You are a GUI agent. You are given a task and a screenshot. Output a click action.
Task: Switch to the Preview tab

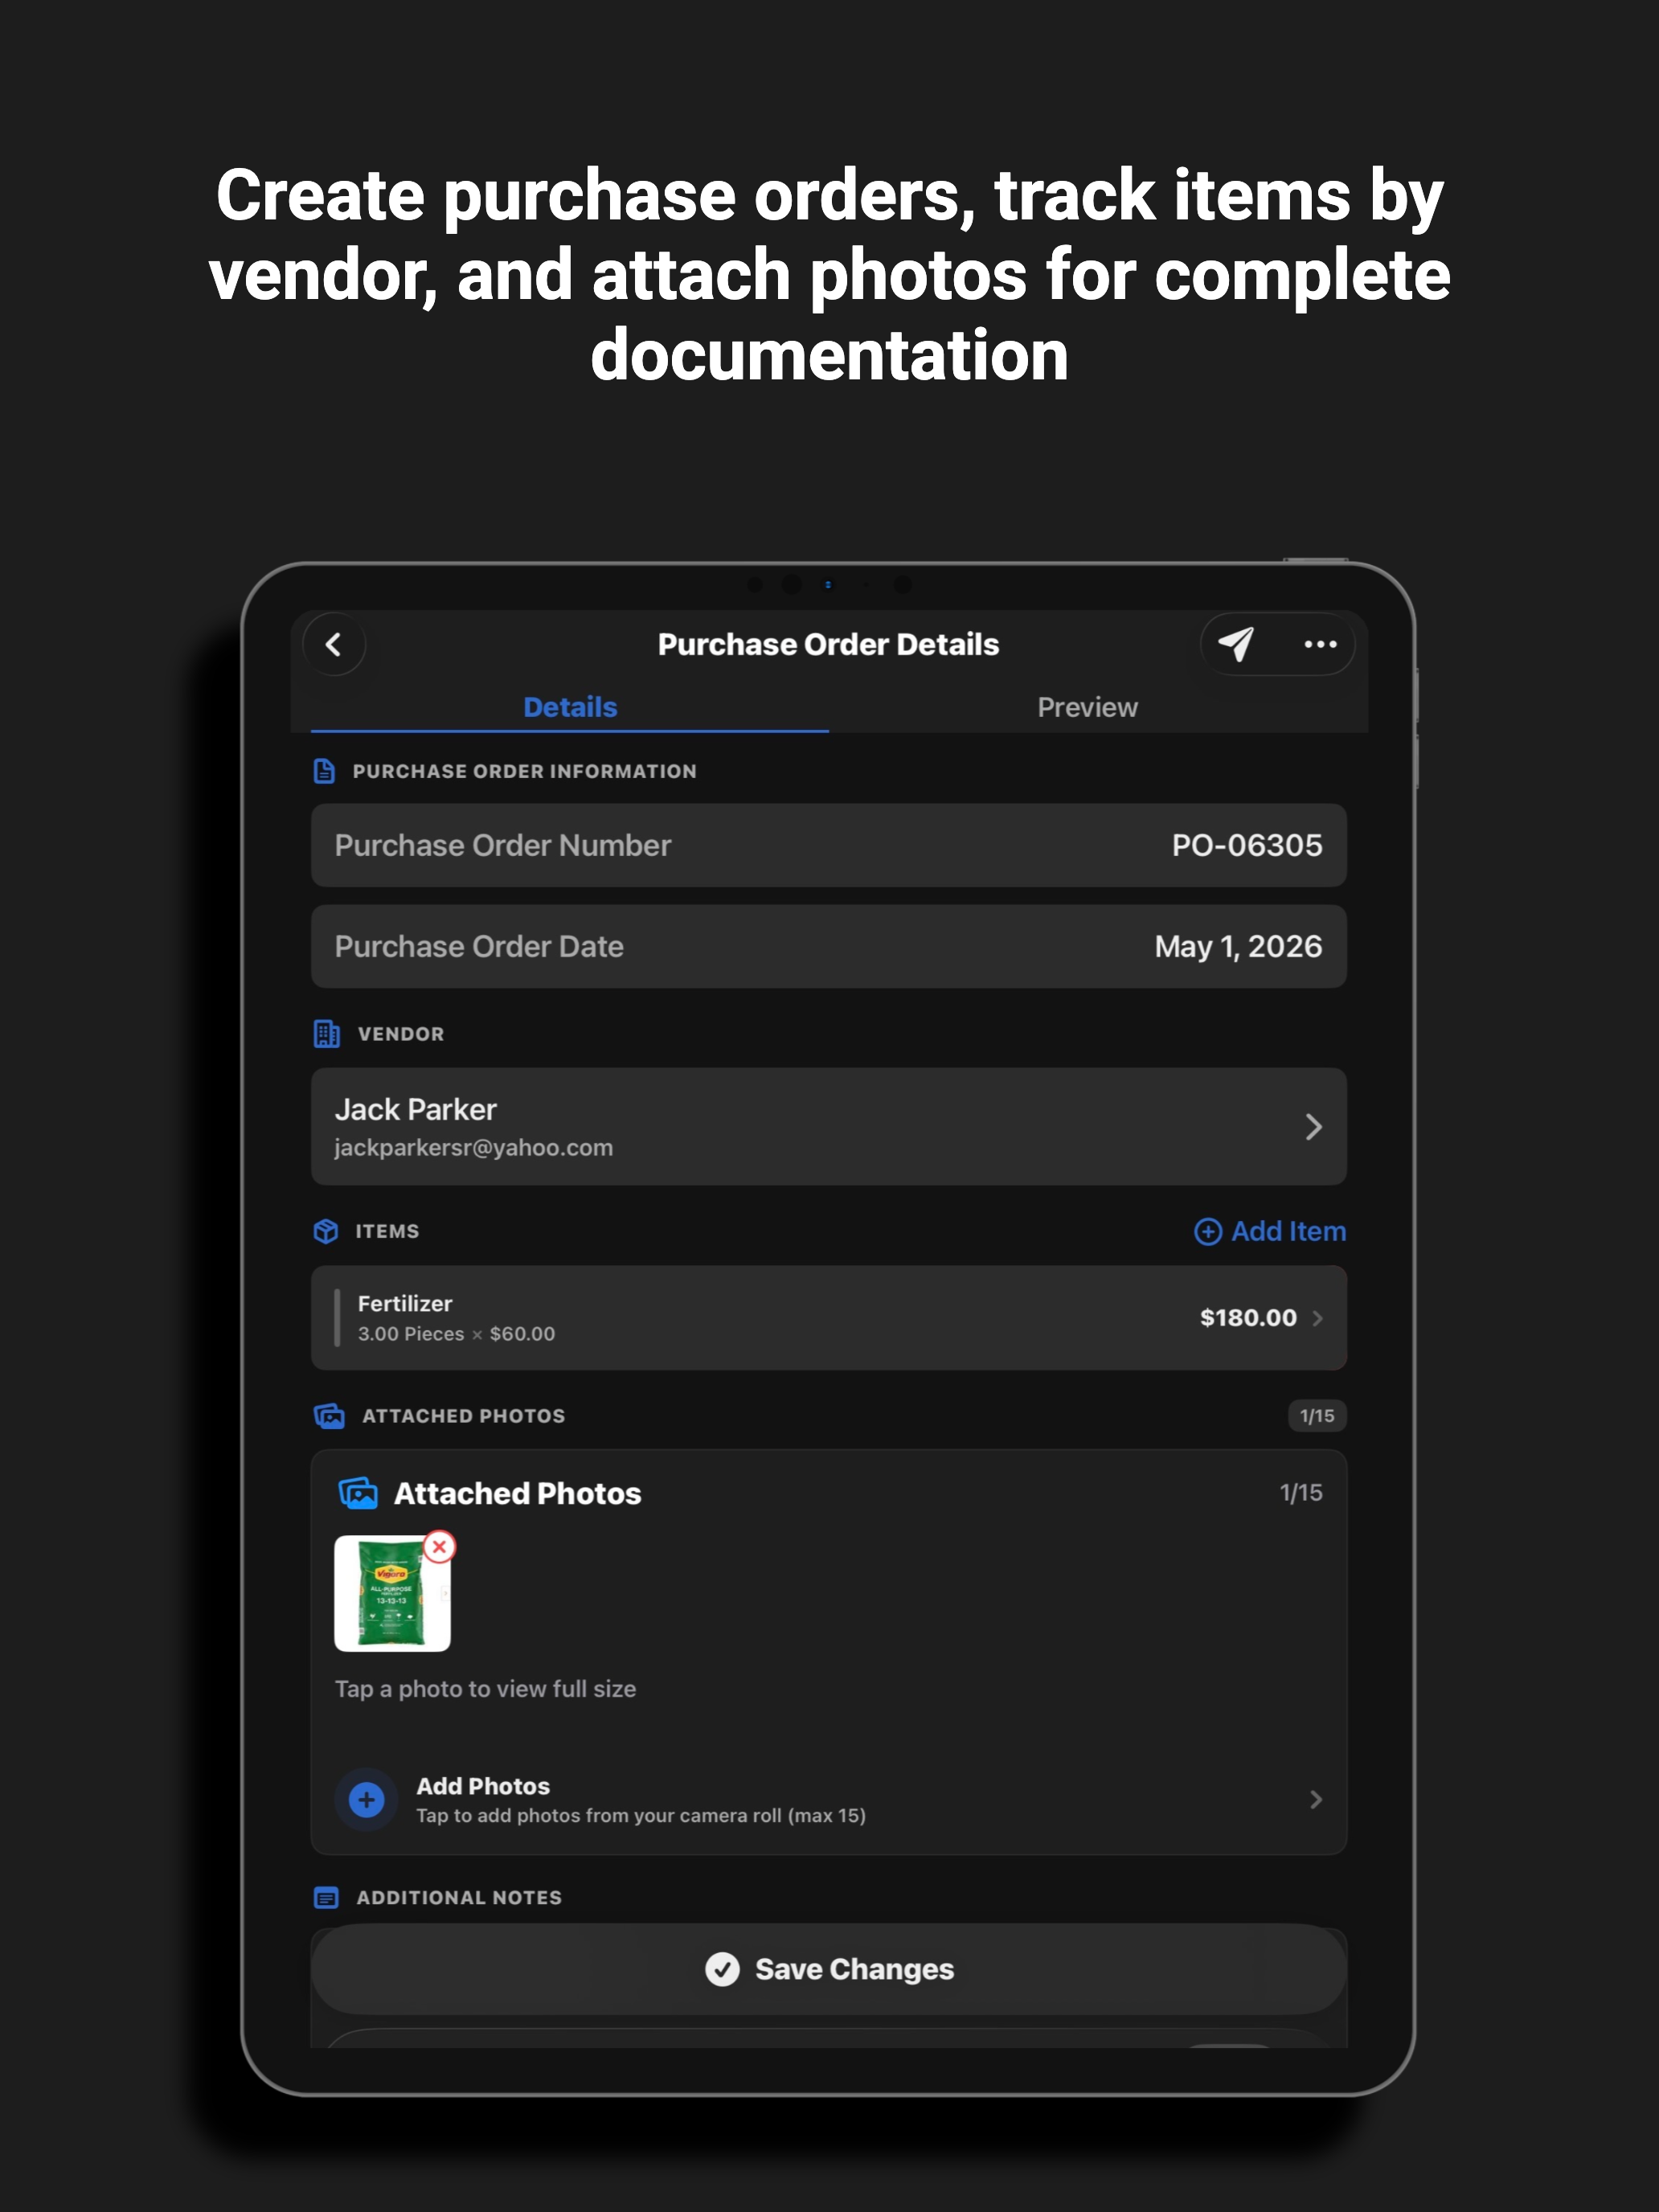(x=1087, y=707)
